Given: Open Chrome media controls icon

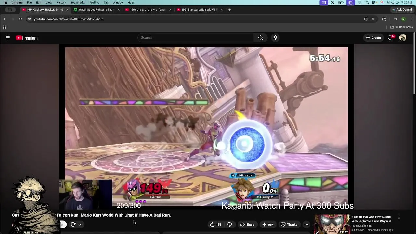Looking at the screenshot, I should point(396,19).
